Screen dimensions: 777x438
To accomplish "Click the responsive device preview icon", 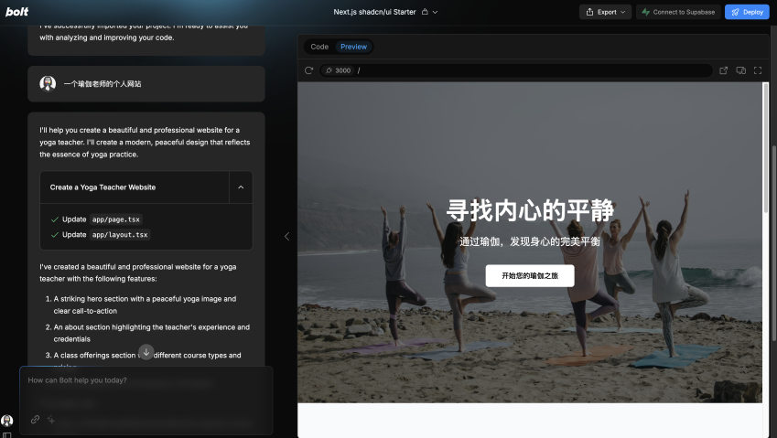I will click(x=740, y=70).
